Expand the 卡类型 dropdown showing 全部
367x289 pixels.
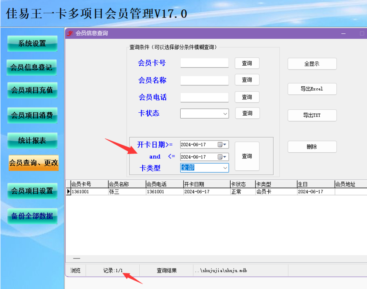[x=225, y=168]
